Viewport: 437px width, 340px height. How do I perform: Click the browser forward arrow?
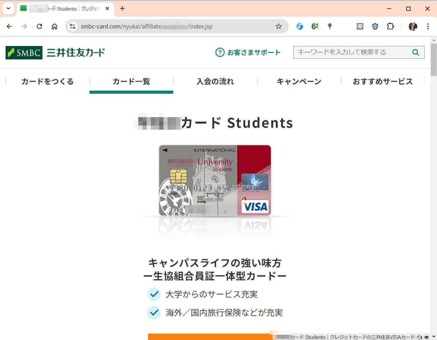pyautogui.click(x=24, y=26)
